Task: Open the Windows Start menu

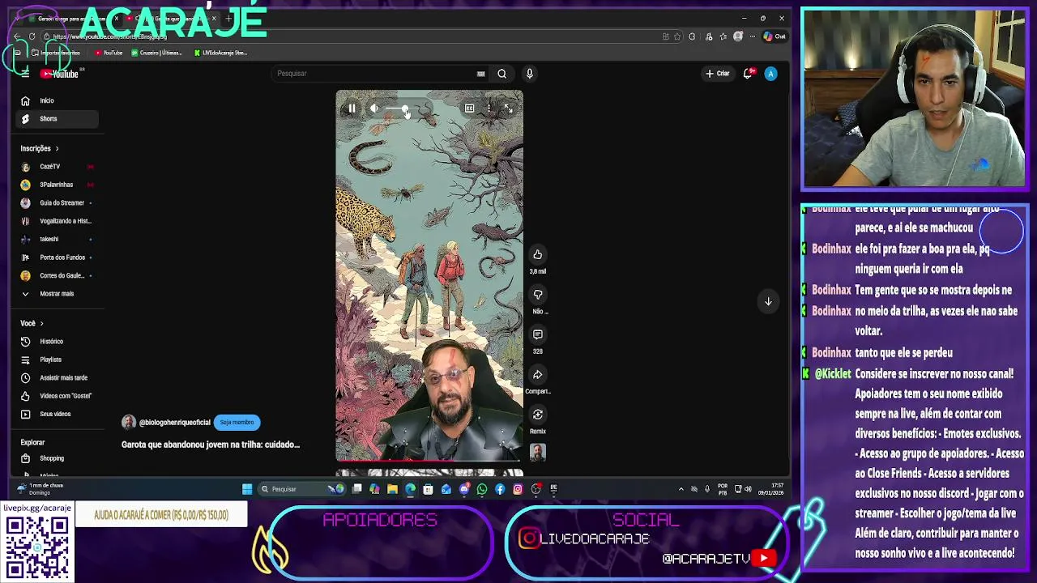Action: [247, 489]
